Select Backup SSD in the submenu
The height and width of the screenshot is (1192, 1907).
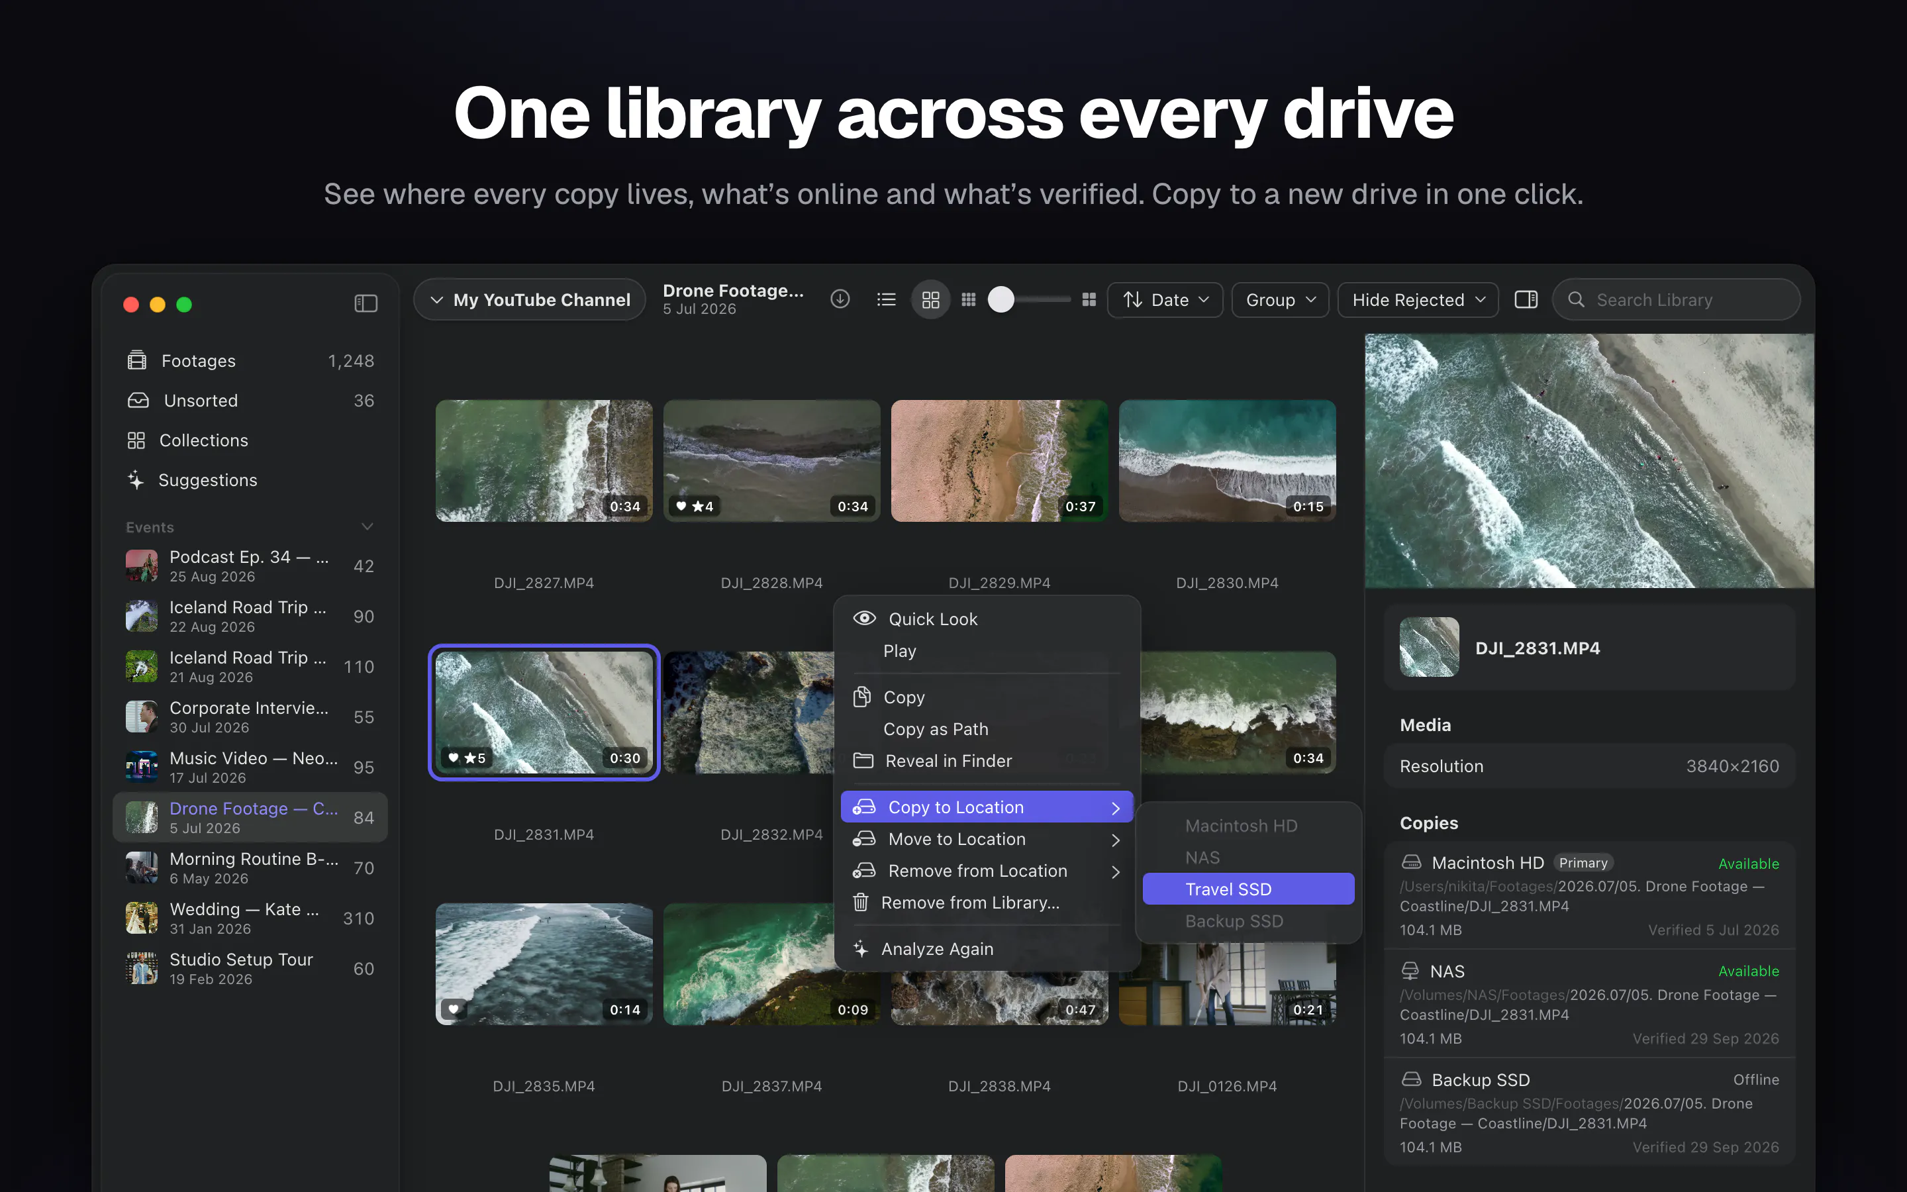pos(1248,920)
